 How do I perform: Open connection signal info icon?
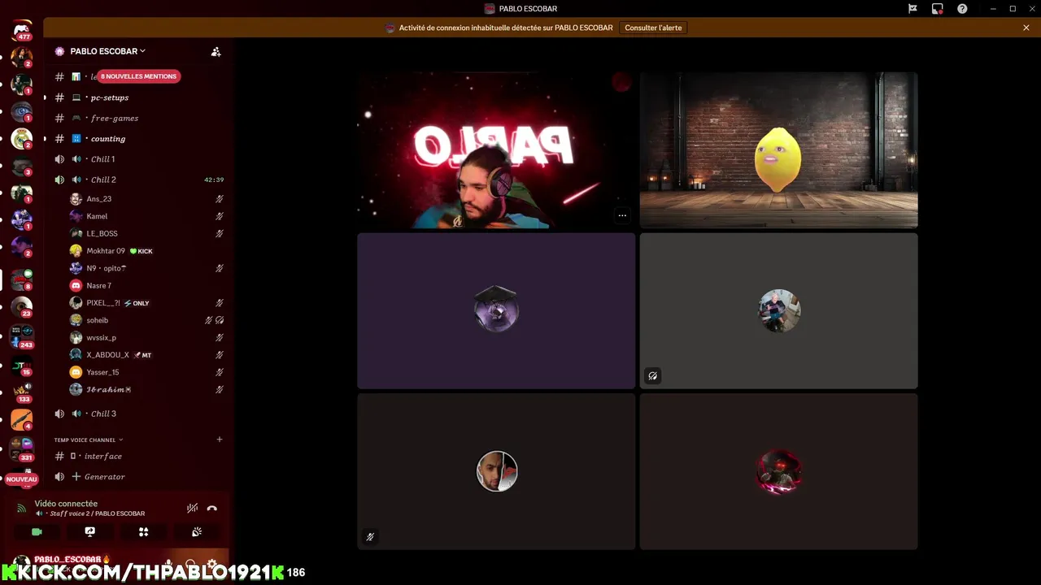[x=21, y=508]
